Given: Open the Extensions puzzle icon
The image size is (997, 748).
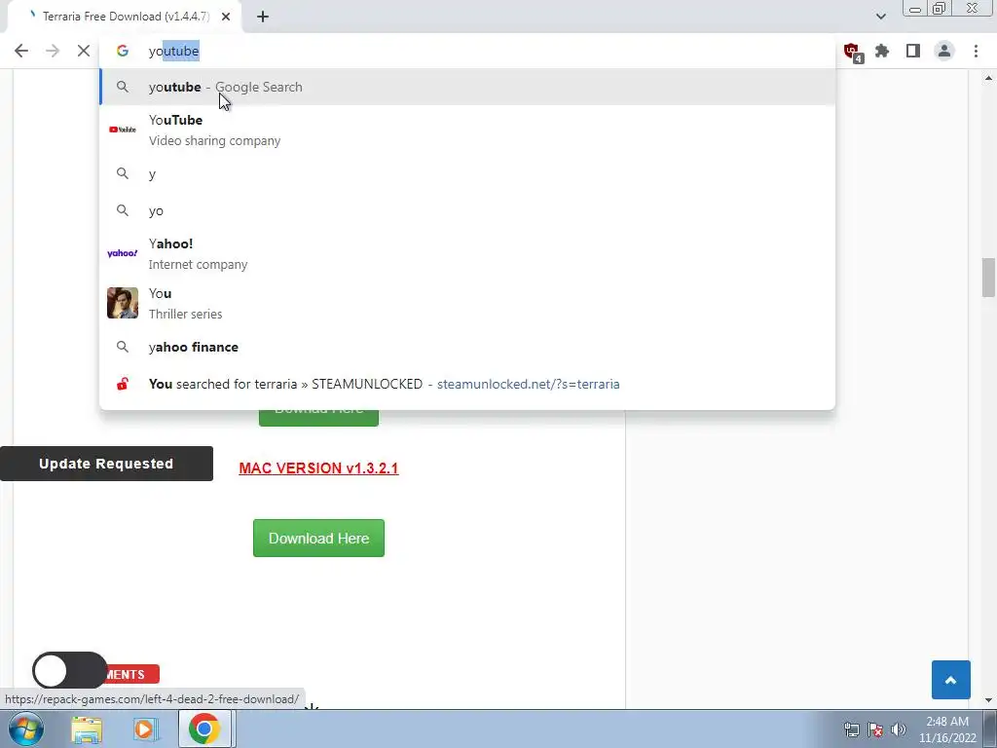Looking at the screenshot, I should point(882,51).
